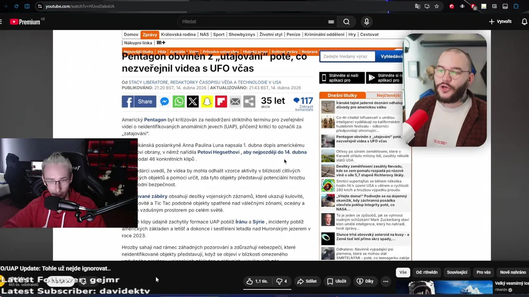This screenshot has height=297, width=529.
Task: Click the Nákupní linka nav item
Action: coord(138,43)
